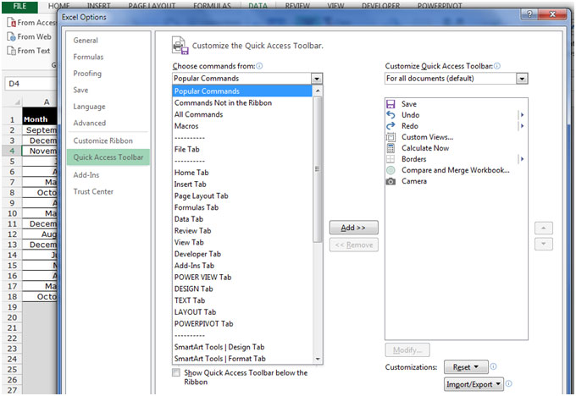Click the From Web icon in Excel ribbon
Screen dimensions: 576x396
[12, 36]
